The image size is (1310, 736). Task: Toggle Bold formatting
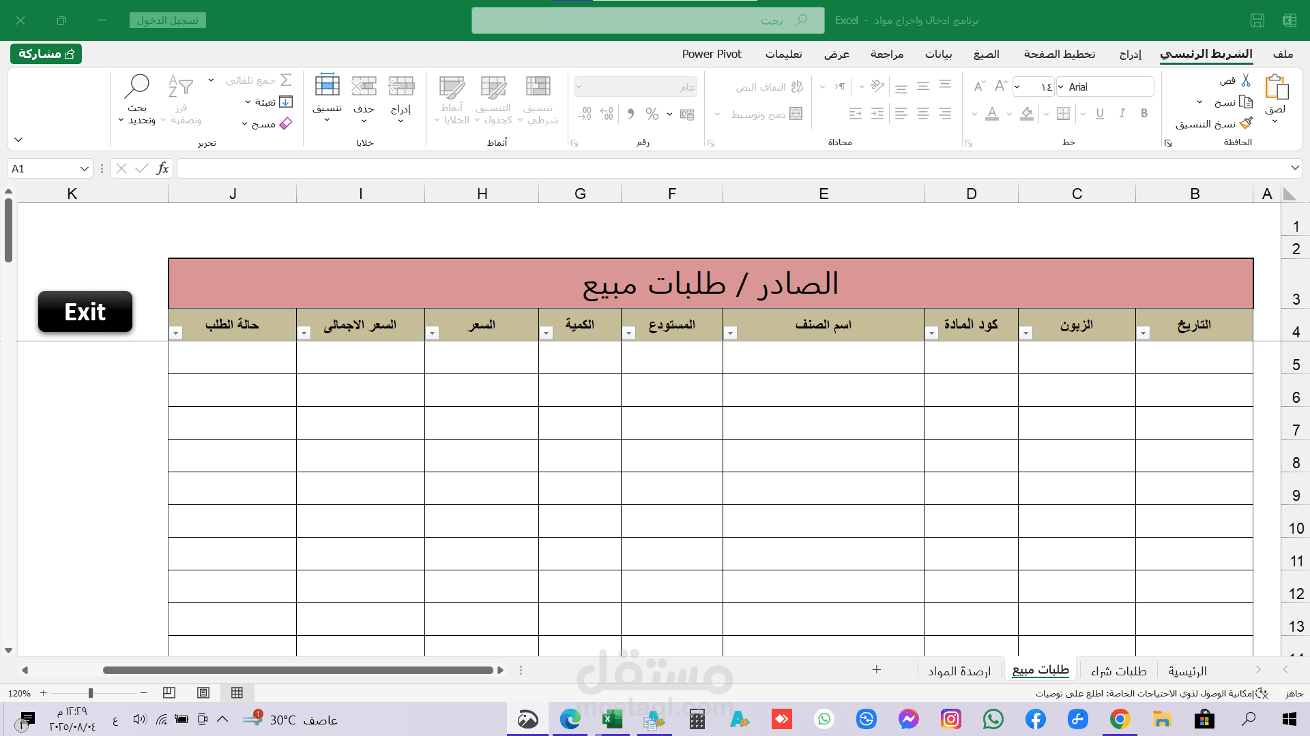point(1144,114)
